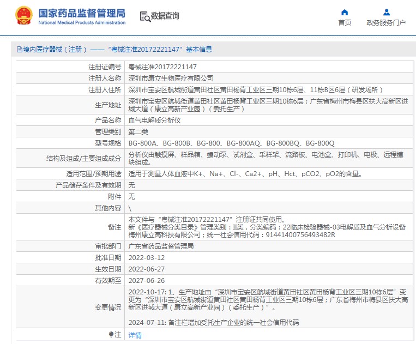Open the 政务服务门户 text link
This screenshot has height=344, width=416.
386,23
